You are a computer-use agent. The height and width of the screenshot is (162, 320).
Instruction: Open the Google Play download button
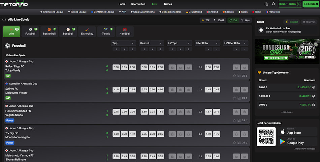point(297,141)
